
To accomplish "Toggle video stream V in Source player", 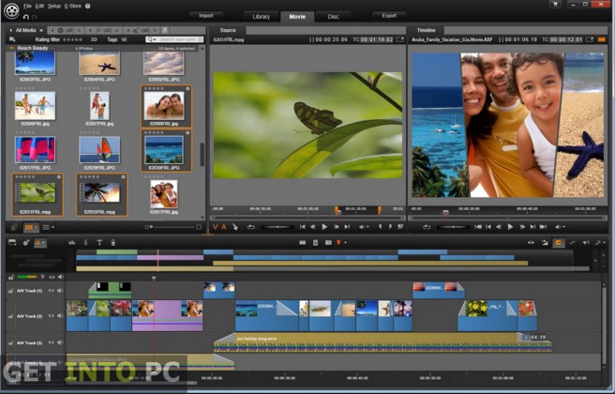I will point(215,227).
